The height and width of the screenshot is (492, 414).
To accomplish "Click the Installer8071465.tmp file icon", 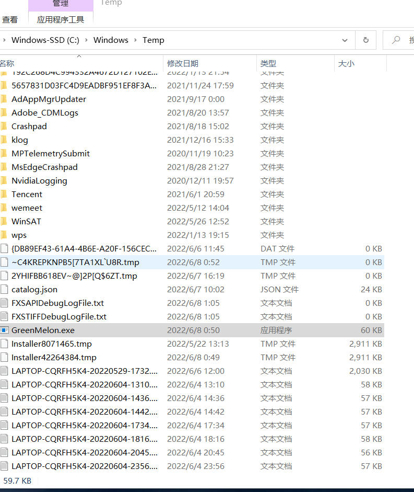I will tap(5, 344).
